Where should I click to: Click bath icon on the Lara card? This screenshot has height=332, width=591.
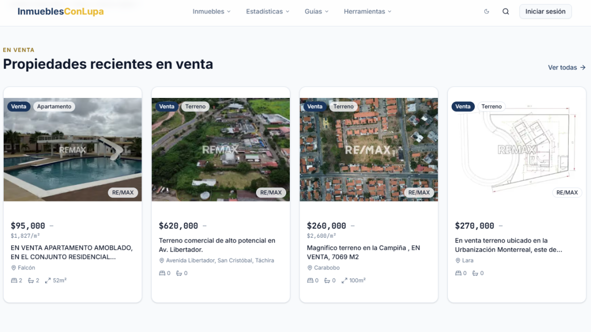(475, 273)
